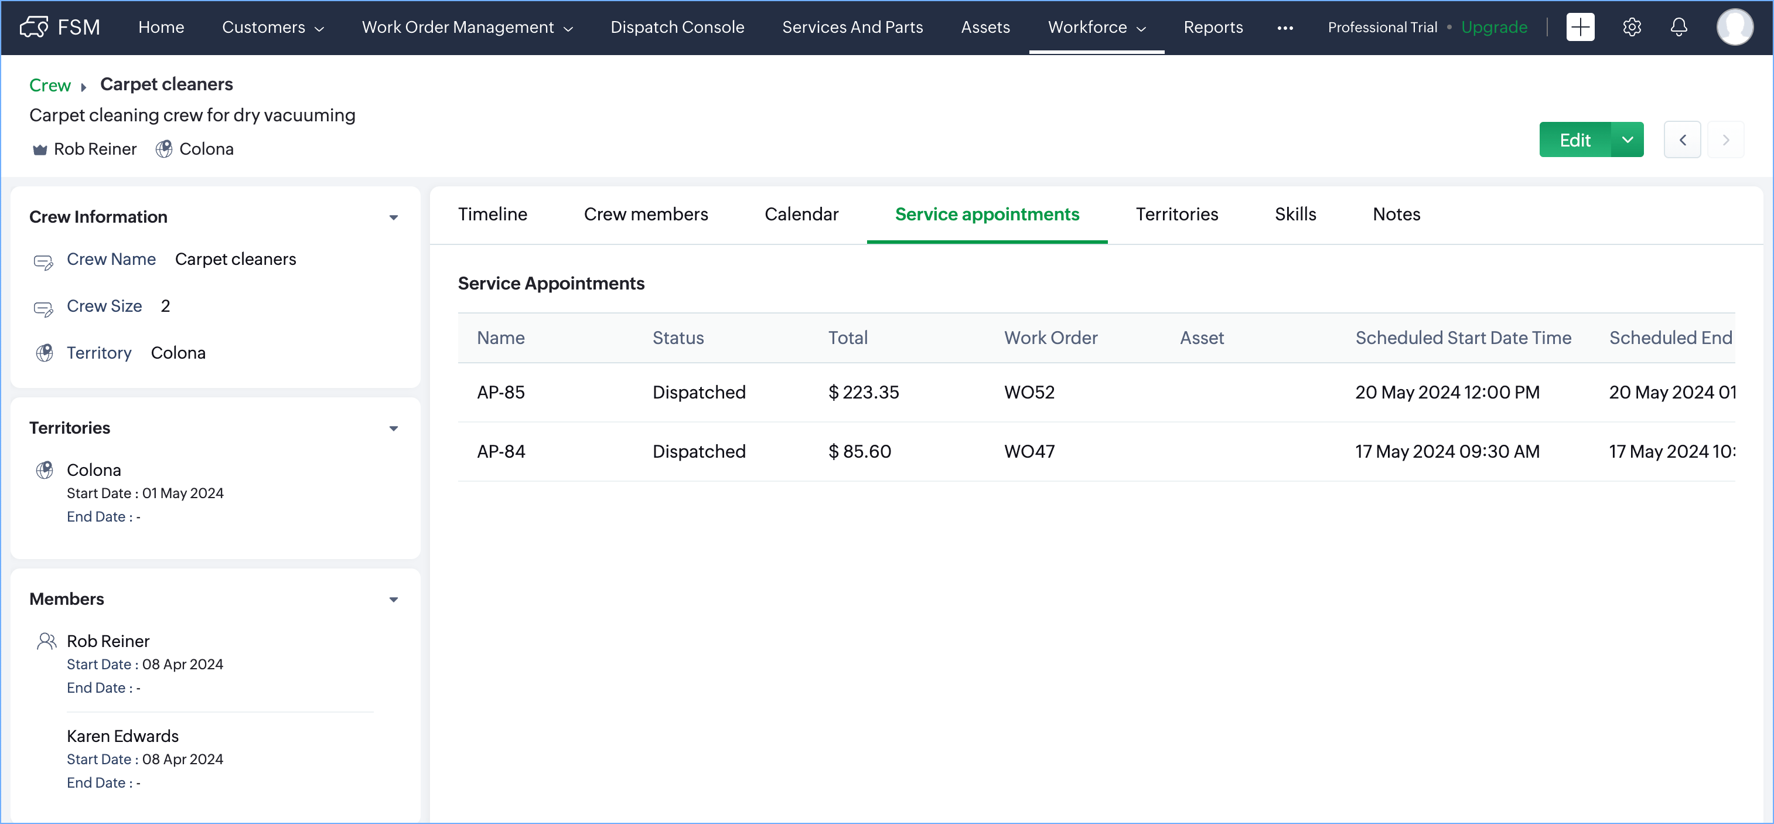The image size is (1774, 824).
Task: Click the globe icon next to Territory field
Action: [x=45, y=353]
